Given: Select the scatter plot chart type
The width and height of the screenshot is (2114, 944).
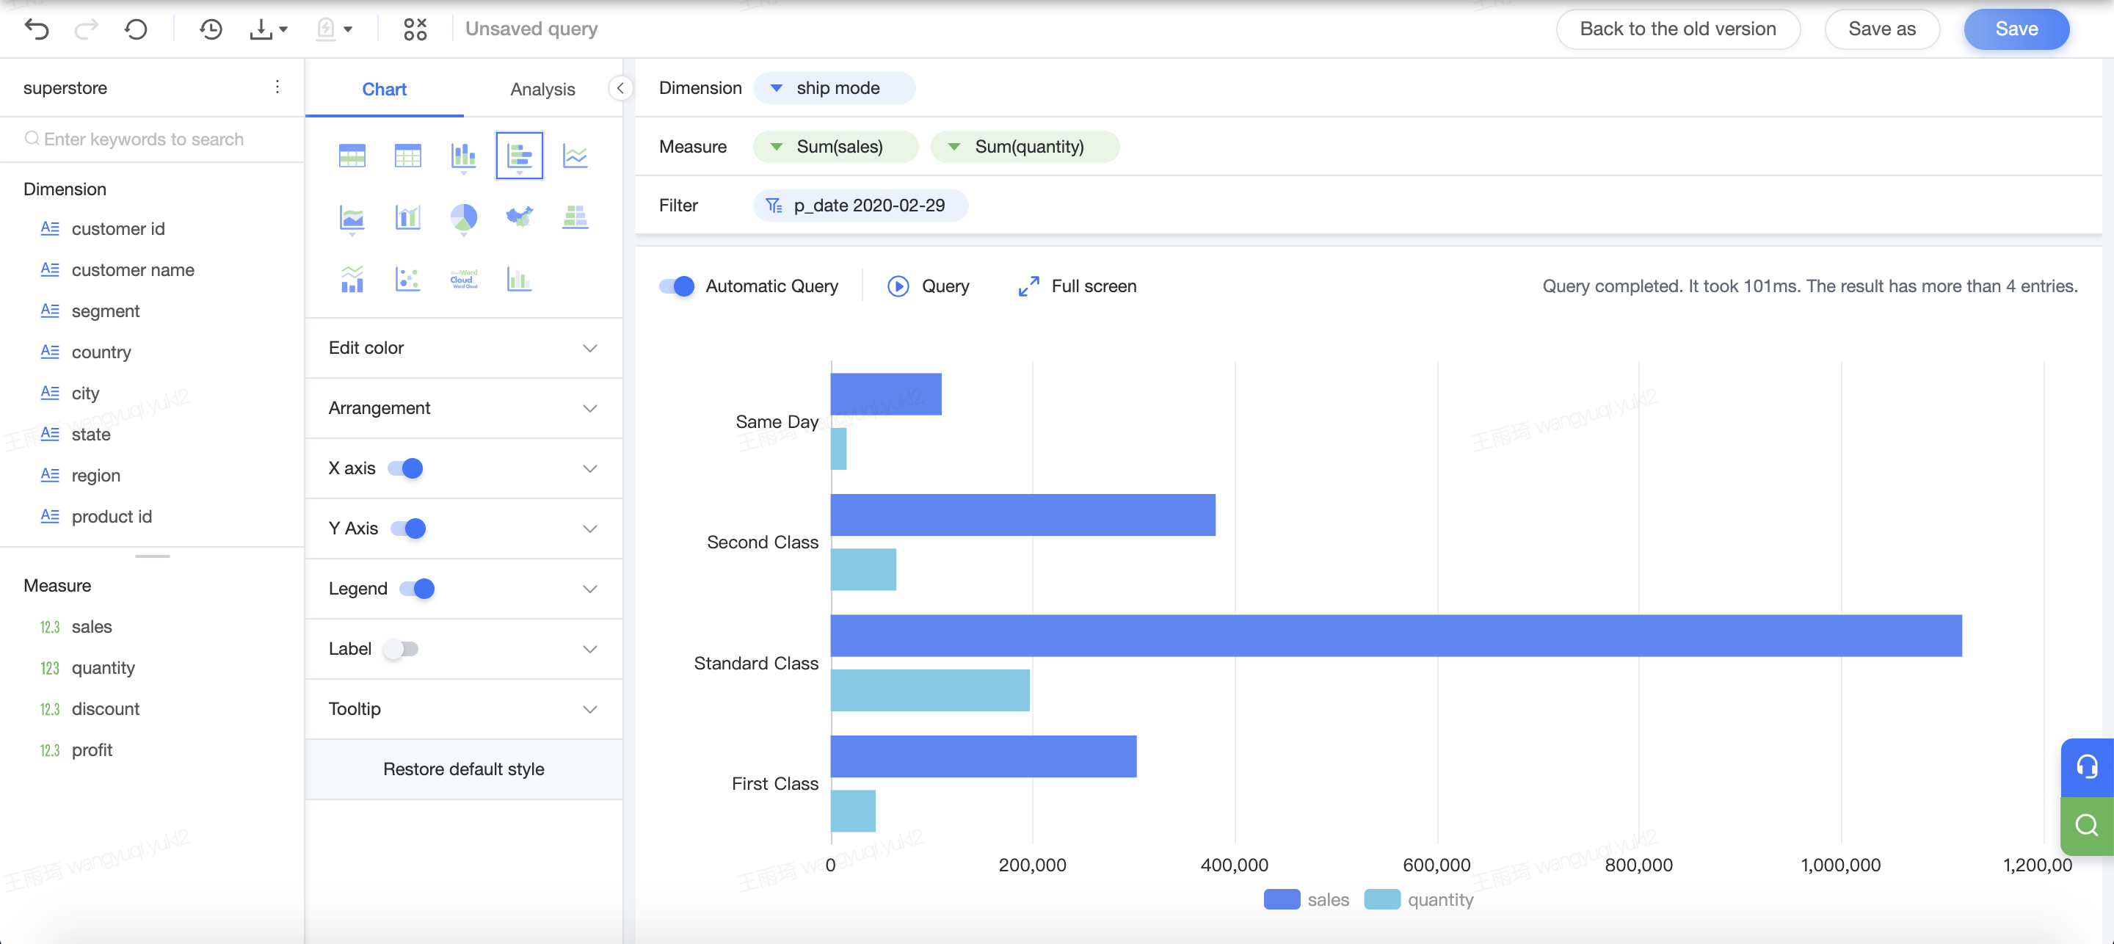Looking at the screenshot, I should point(408,280).
